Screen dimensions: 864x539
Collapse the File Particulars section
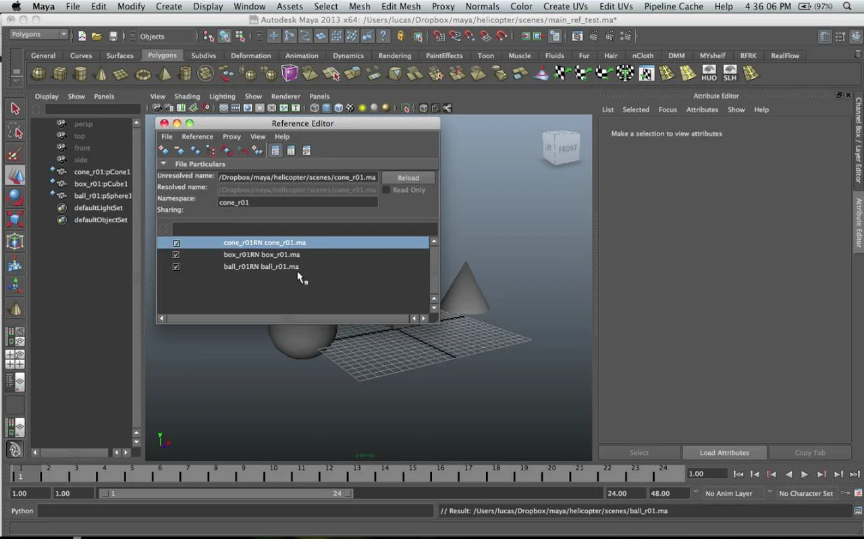[x=163, y=164]
